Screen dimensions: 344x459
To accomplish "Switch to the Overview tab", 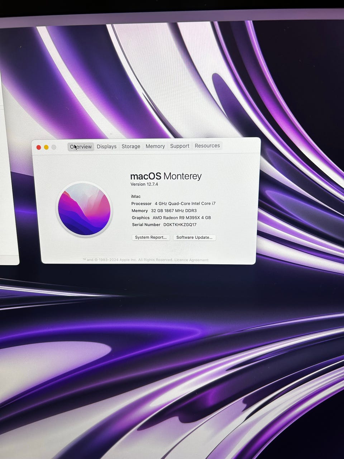I will (81, 147).
